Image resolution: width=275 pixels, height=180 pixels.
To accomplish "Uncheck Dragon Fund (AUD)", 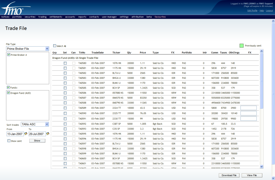I will click(x=8, y=93).
